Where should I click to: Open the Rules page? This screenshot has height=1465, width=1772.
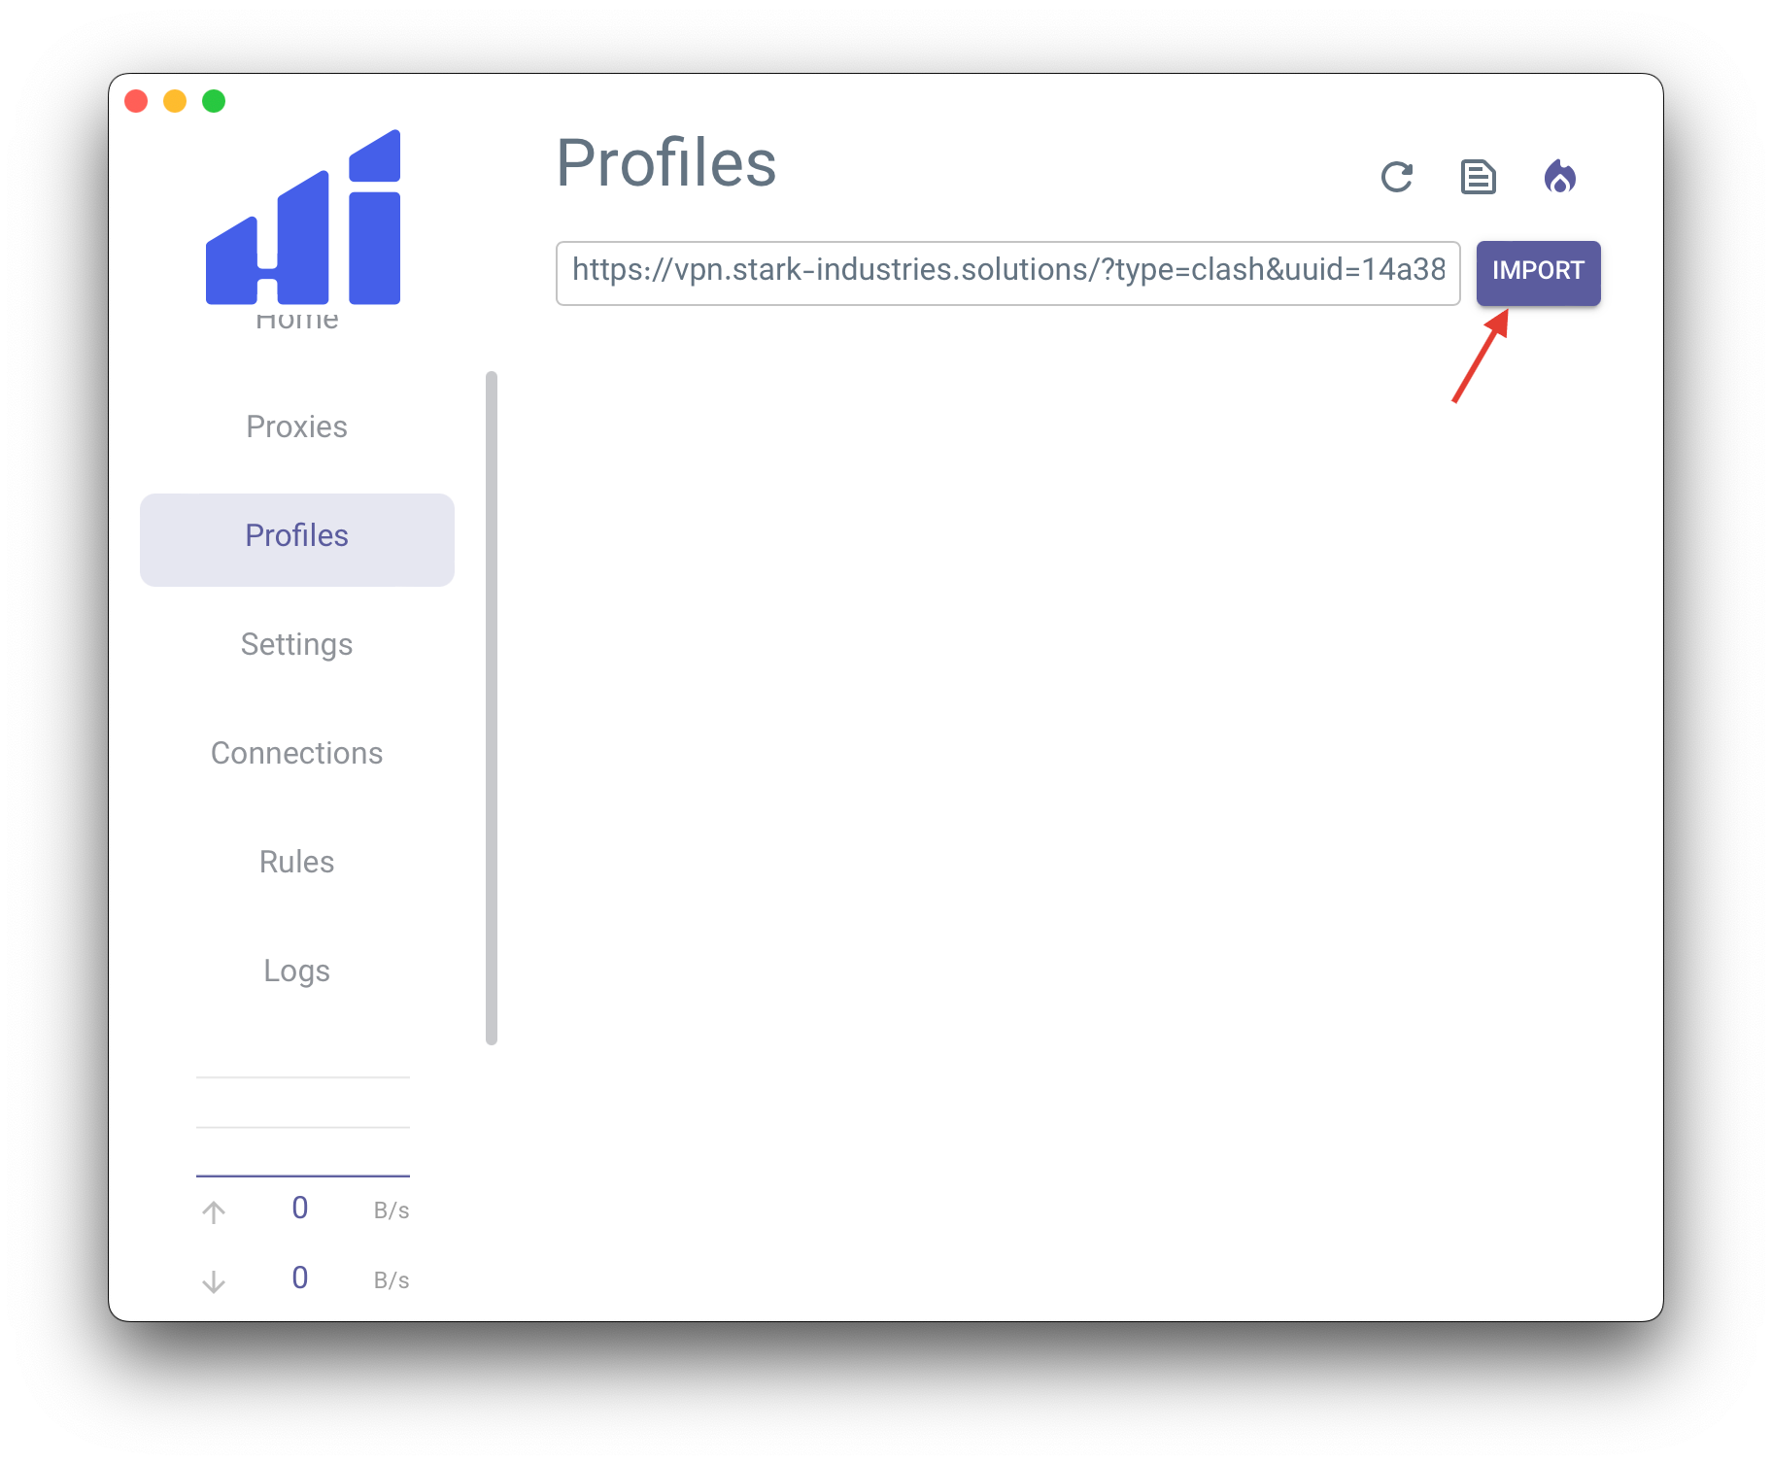pos(296,863)
